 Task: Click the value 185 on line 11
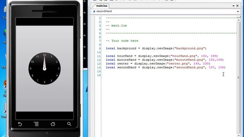click(x=213, y=56)
